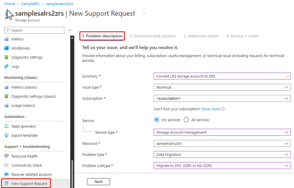Click the Summary text field

coord(222,76)
